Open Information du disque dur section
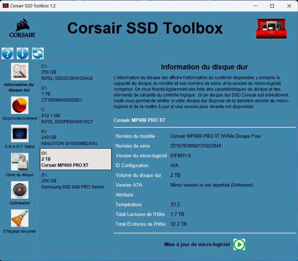 19,72
